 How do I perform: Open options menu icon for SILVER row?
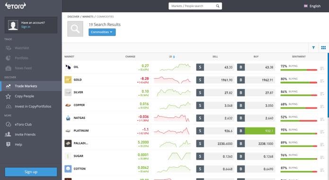click(322, 94)
